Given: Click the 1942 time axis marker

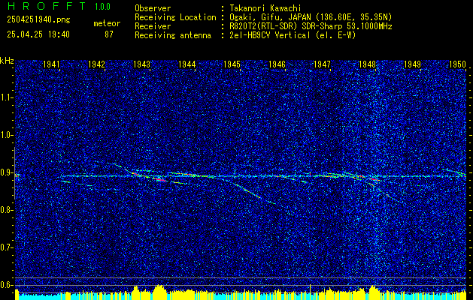Looking at the screenshot, I should [x=96, y=64].
